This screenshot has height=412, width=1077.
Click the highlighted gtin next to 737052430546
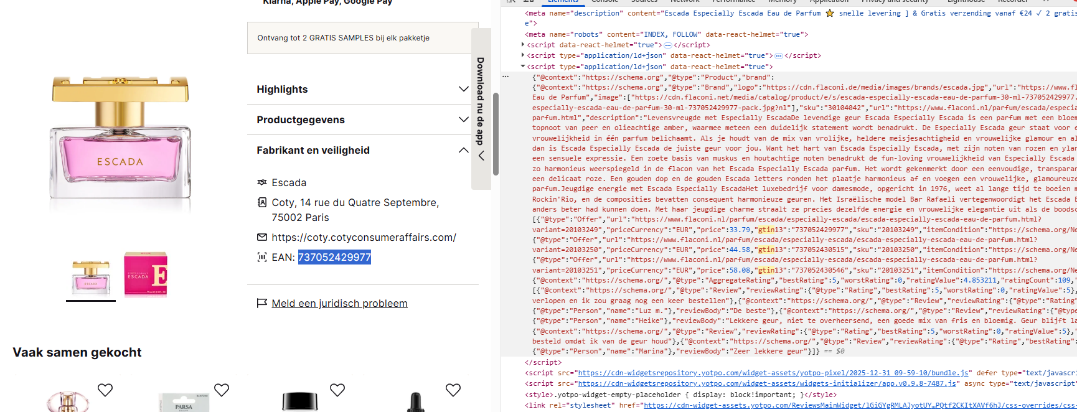[x=766, y=270]
